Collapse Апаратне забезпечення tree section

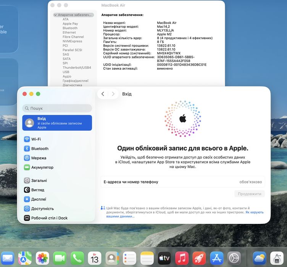[55, 15]
